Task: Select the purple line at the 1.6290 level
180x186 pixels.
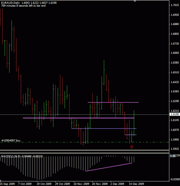Action: coord(113,102)
